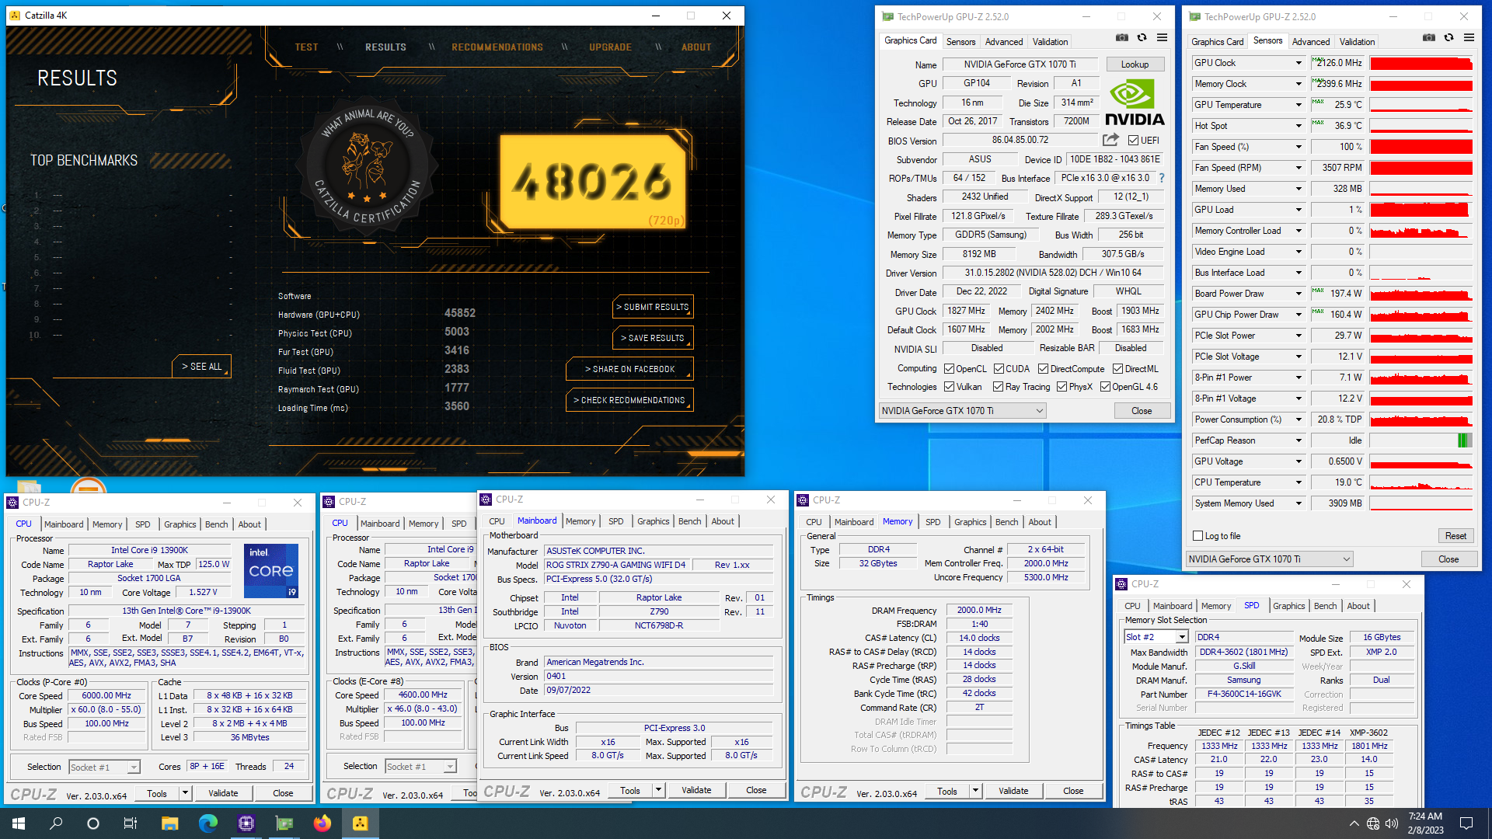Open hamburger menu in GPU-Z Sensors window
The height and width of the screenshot is (839, 1492).
click(1469, 38)
